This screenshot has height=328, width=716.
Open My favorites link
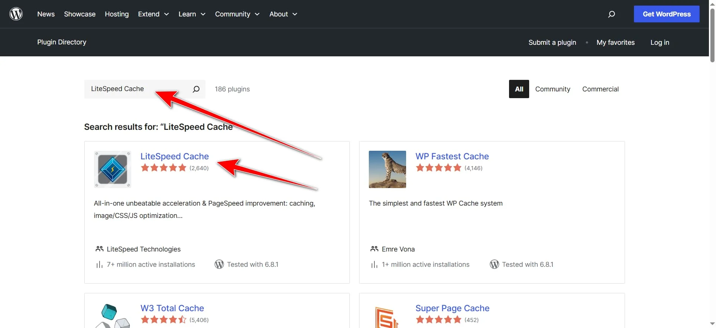pos(616,43)
